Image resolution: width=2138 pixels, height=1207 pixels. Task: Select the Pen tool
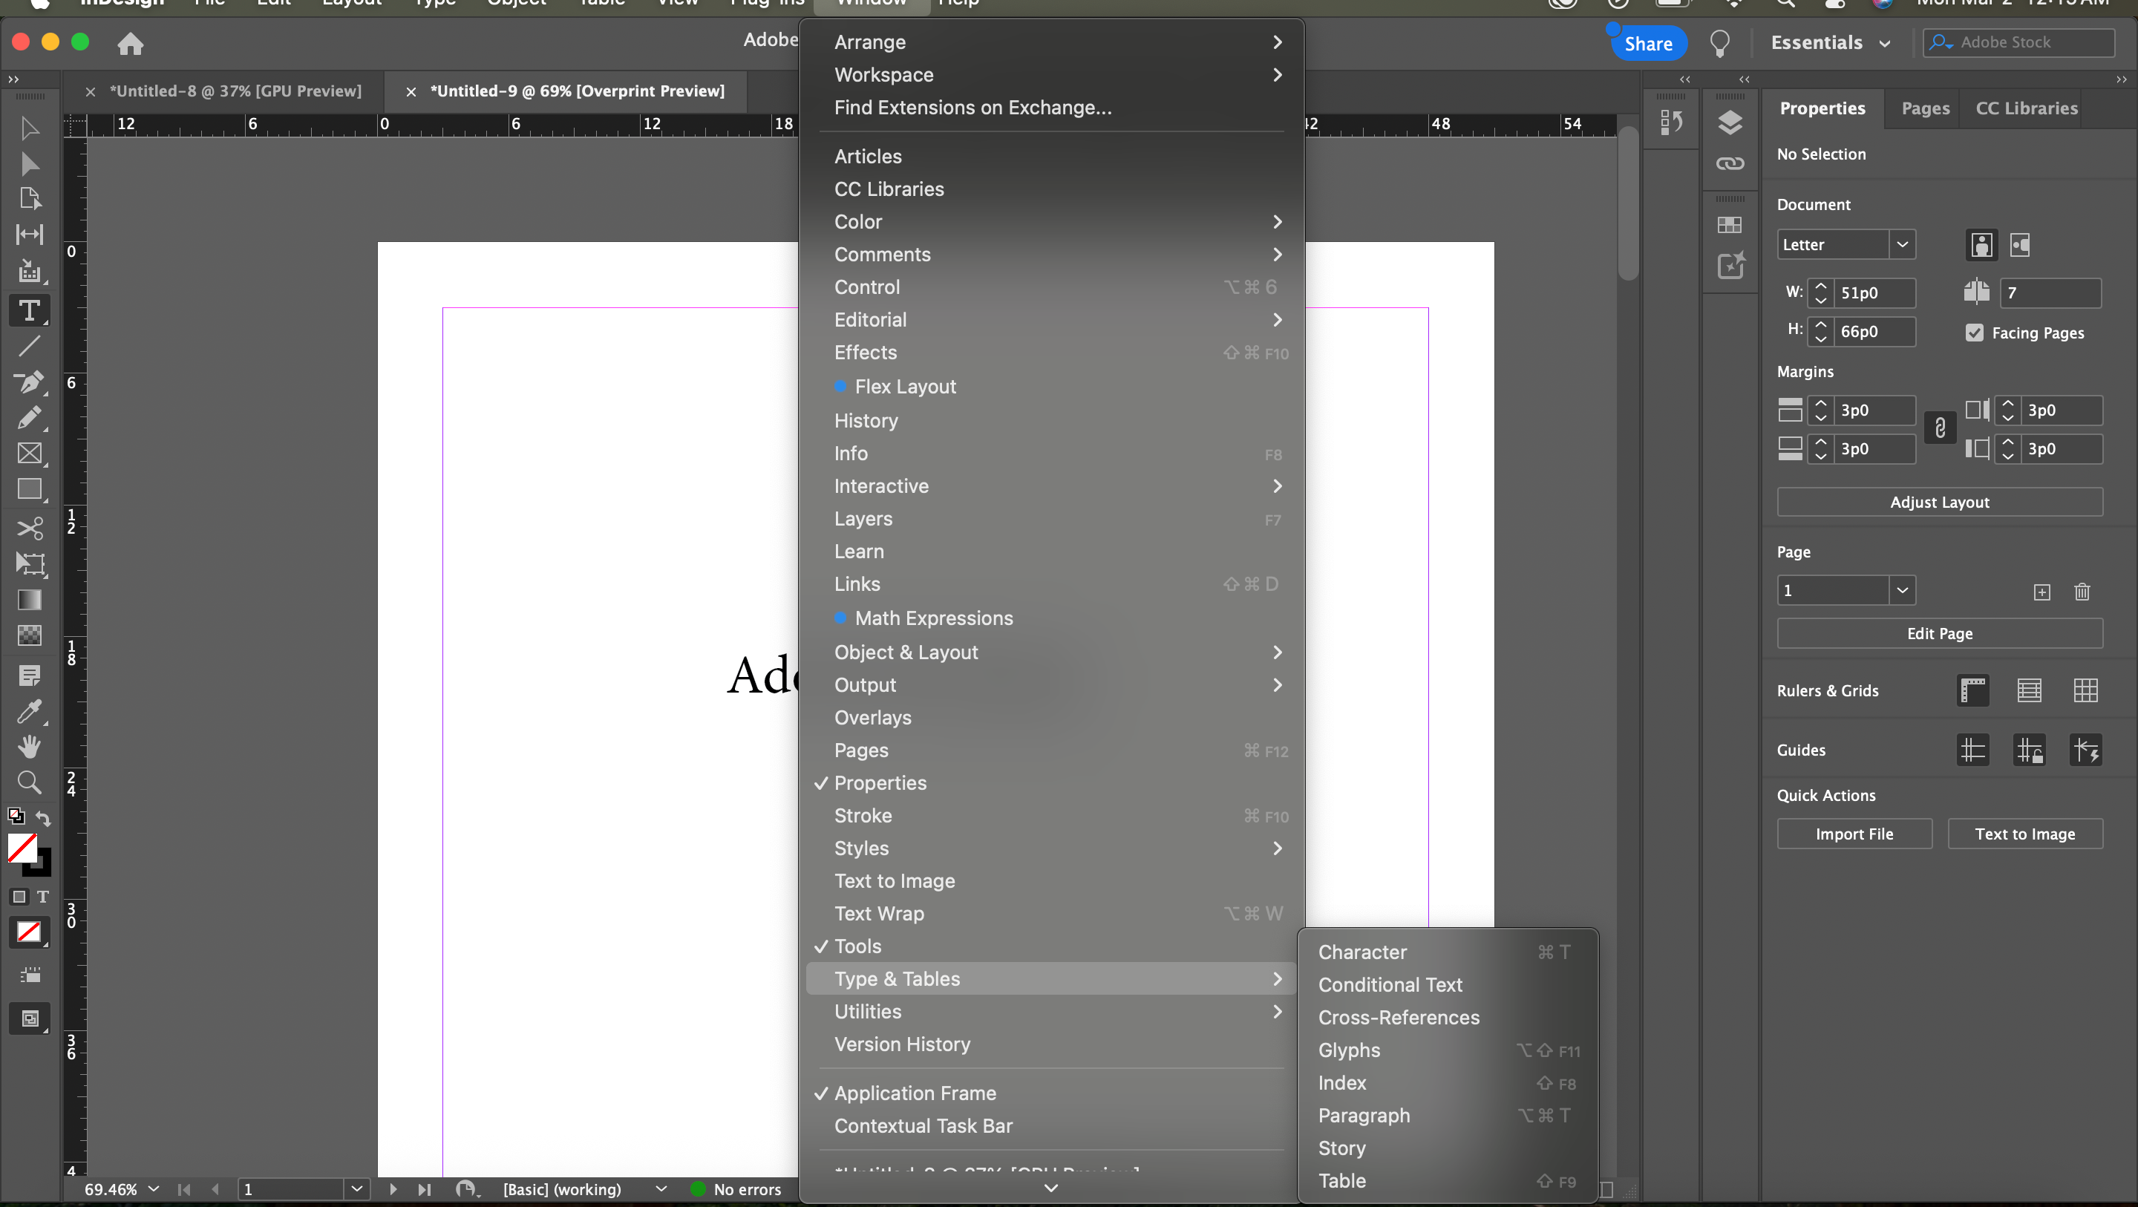tap(29, 382)
